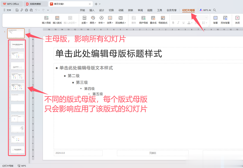
Task: Open the 会员专享 ribbon tab
Action: coord(172,10)
